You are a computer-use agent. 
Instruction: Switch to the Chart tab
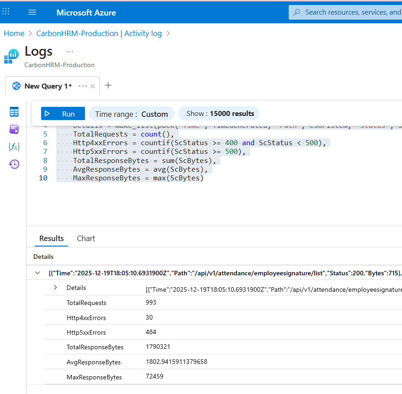click(86, 238)
